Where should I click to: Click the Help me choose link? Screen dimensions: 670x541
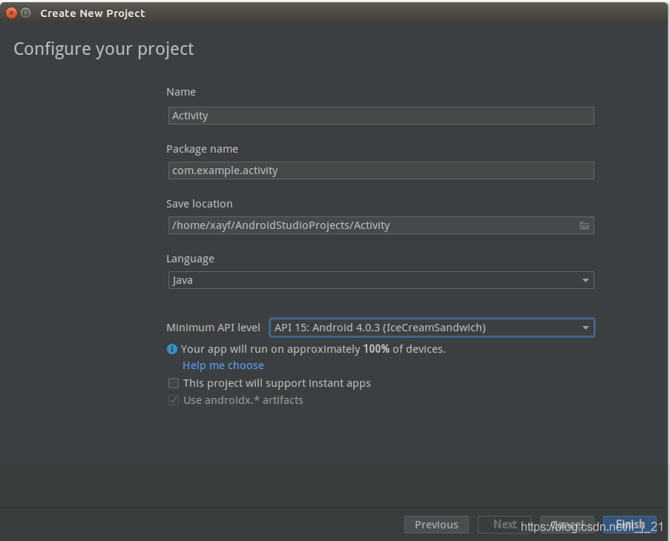pos(223,365)
